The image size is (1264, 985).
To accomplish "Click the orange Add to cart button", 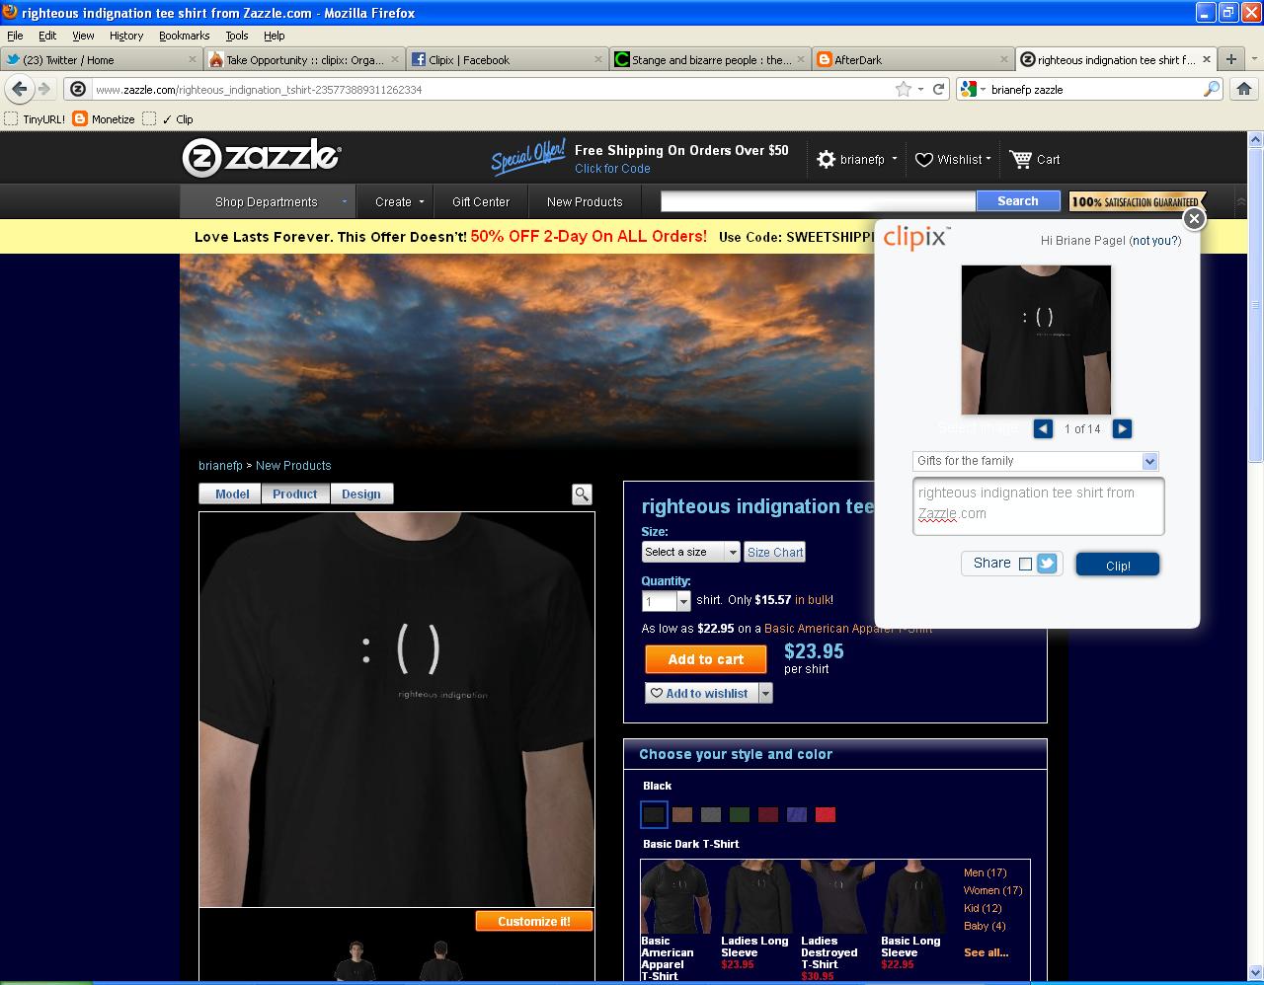I will coord(705,659).
